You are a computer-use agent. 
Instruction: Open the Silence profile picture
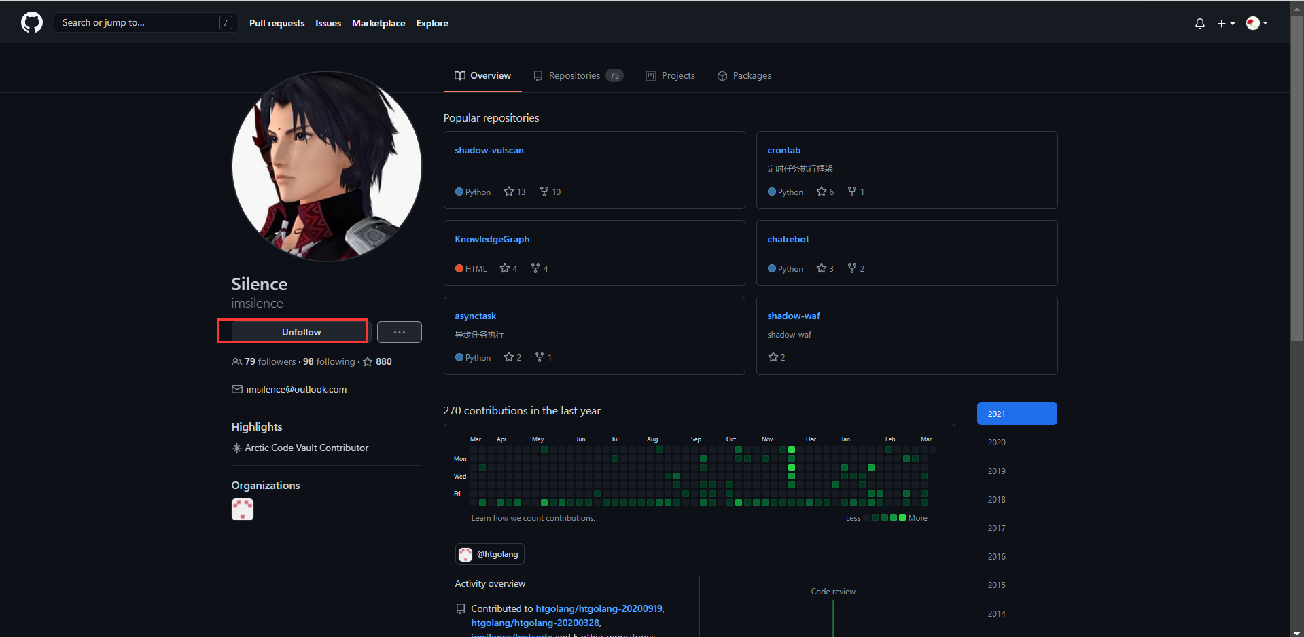[x=327, y=166]
